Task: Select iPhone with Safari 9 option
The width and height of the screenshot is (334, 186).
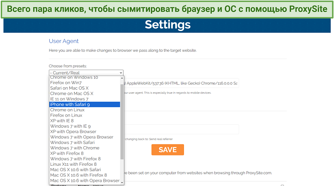Action: 85,105
